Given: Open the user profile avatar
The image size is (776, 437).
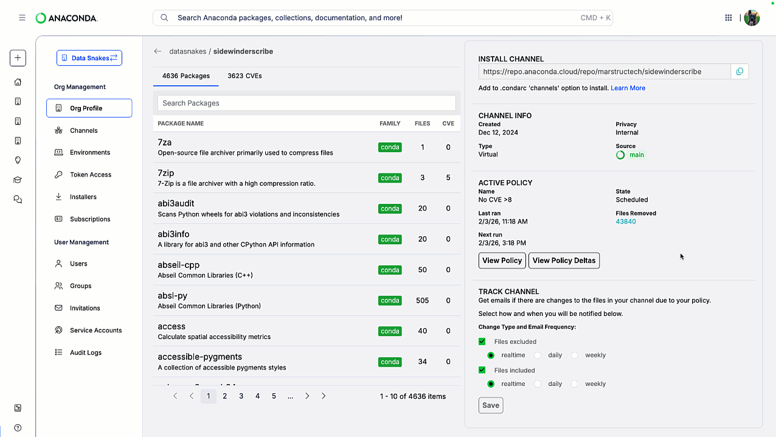Looking at the screenshot, I should tap(752, 18).
